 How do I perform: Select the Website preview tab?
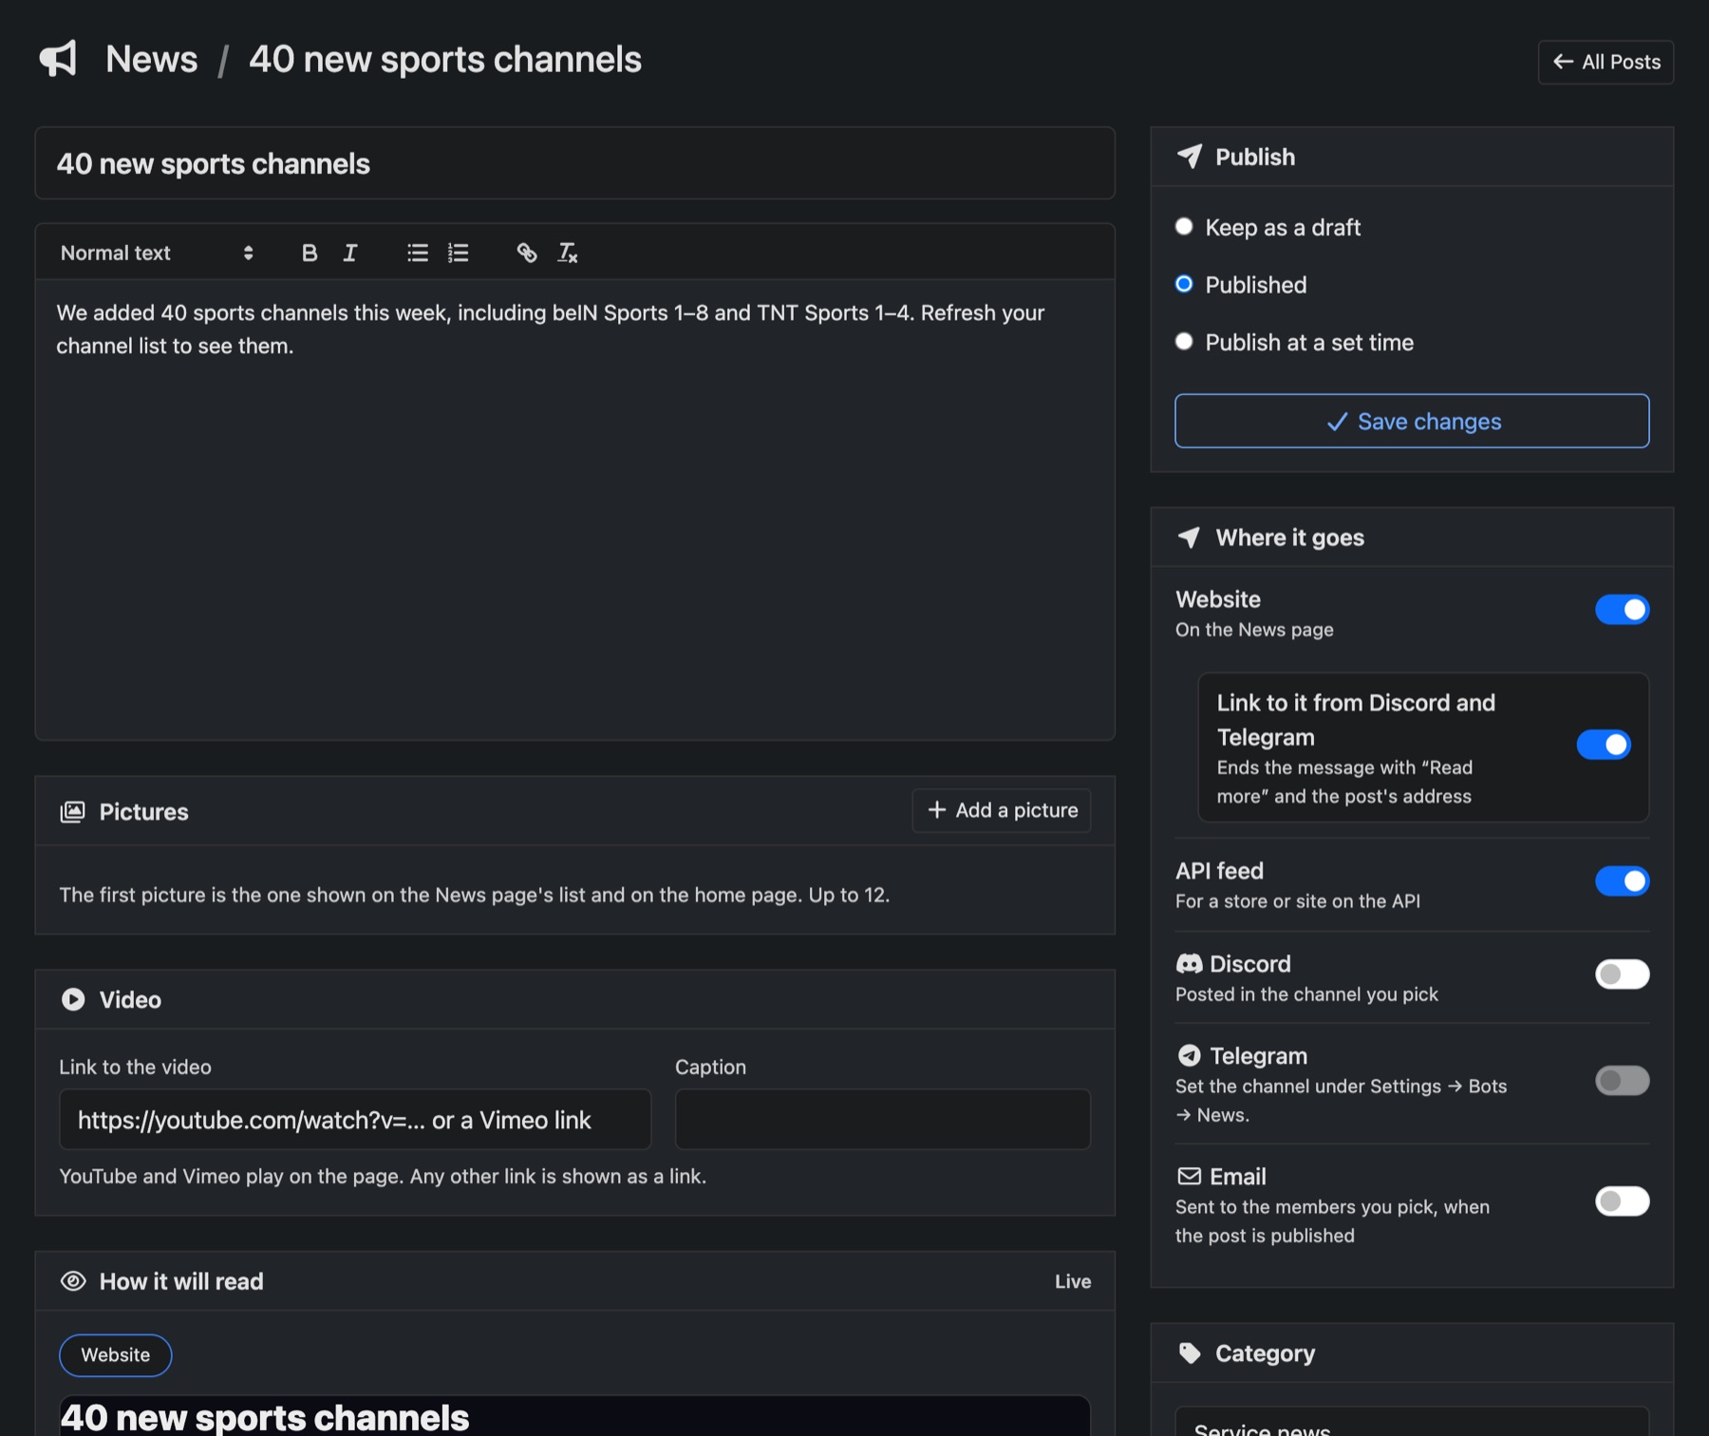(116, 1355)
